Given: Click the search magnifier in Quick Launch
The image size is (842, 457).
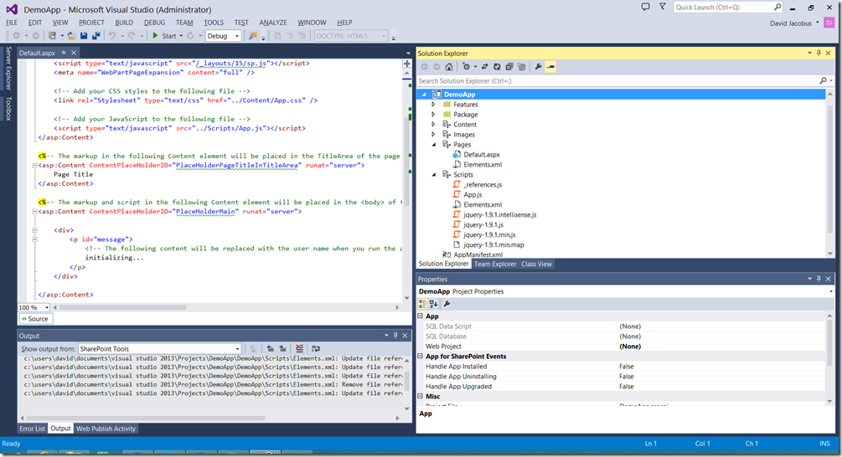Looking at the screenshot, I should (777, 7).
